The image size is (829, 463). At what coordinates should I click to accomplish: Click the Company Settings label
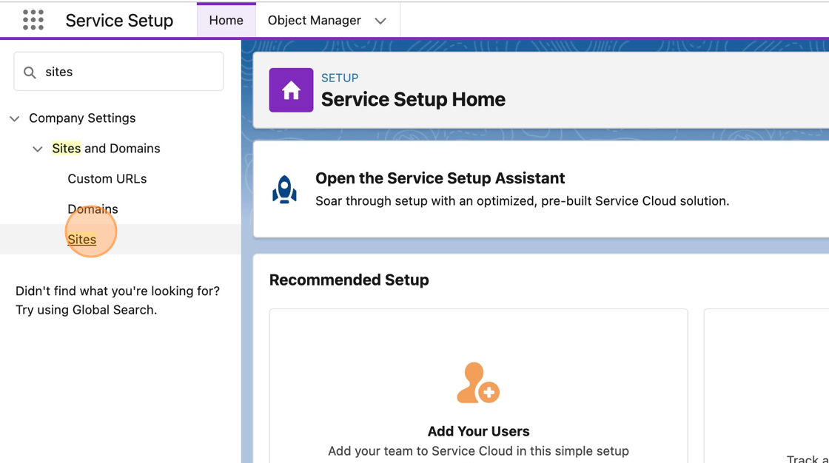click(x=82, y=118)
